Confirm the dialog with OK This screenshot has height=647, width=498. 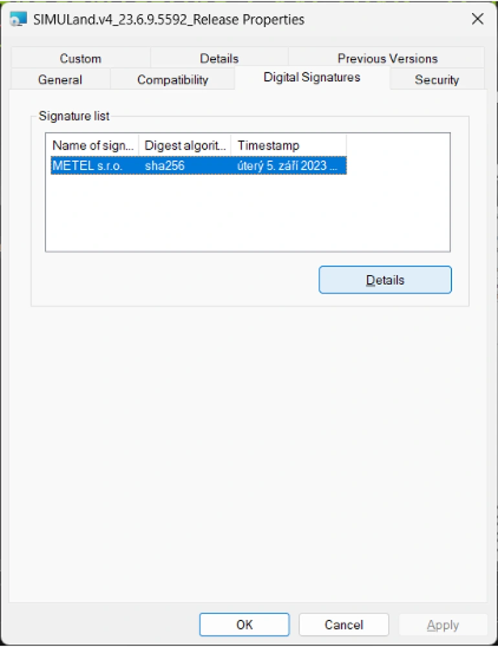(x=244, y=624)
